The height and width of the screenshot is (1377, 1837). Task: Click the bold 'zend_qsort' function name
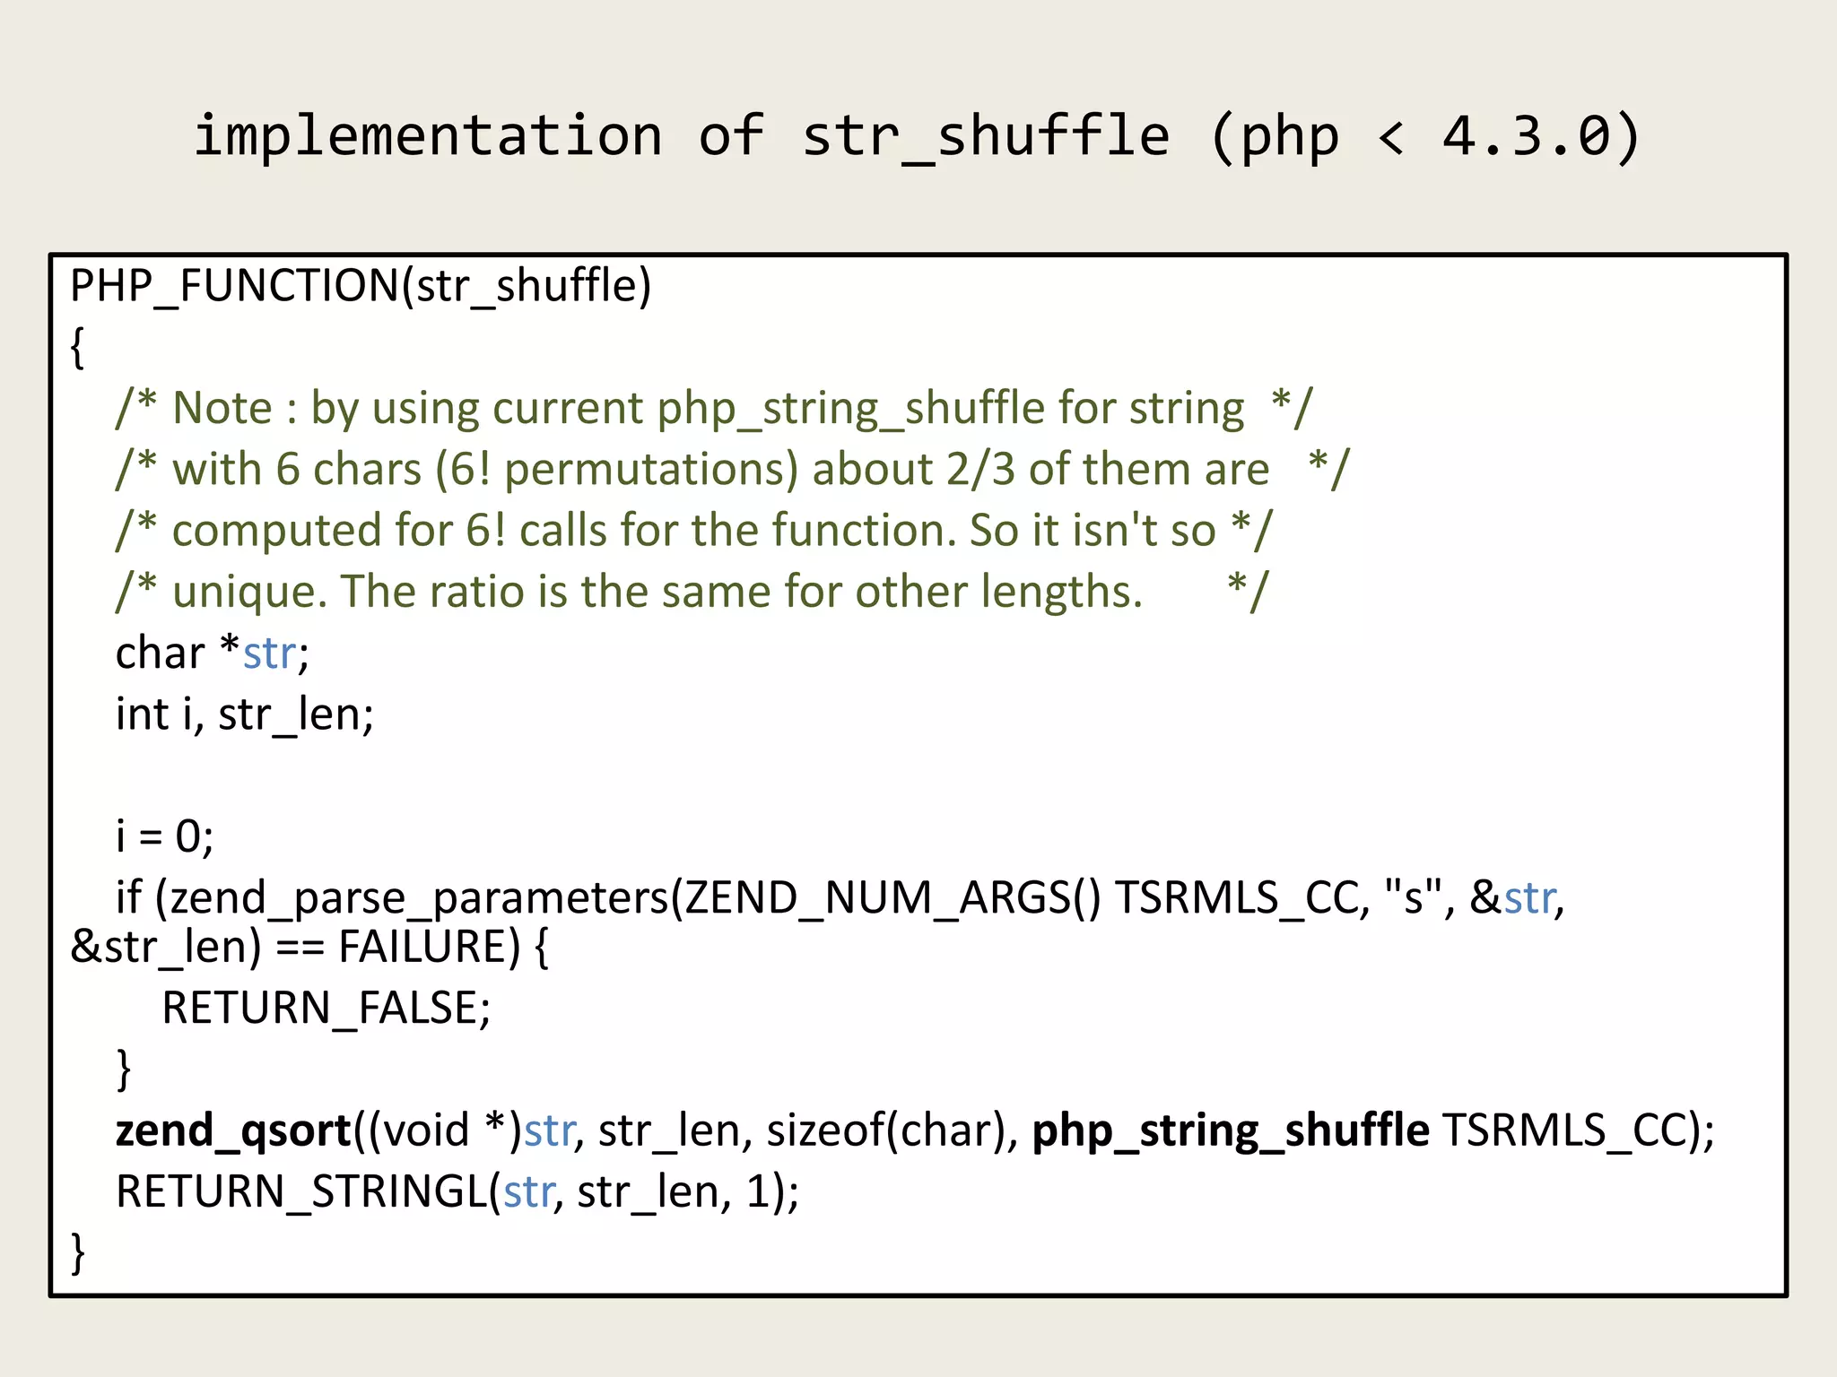(x=233, y=1131)
